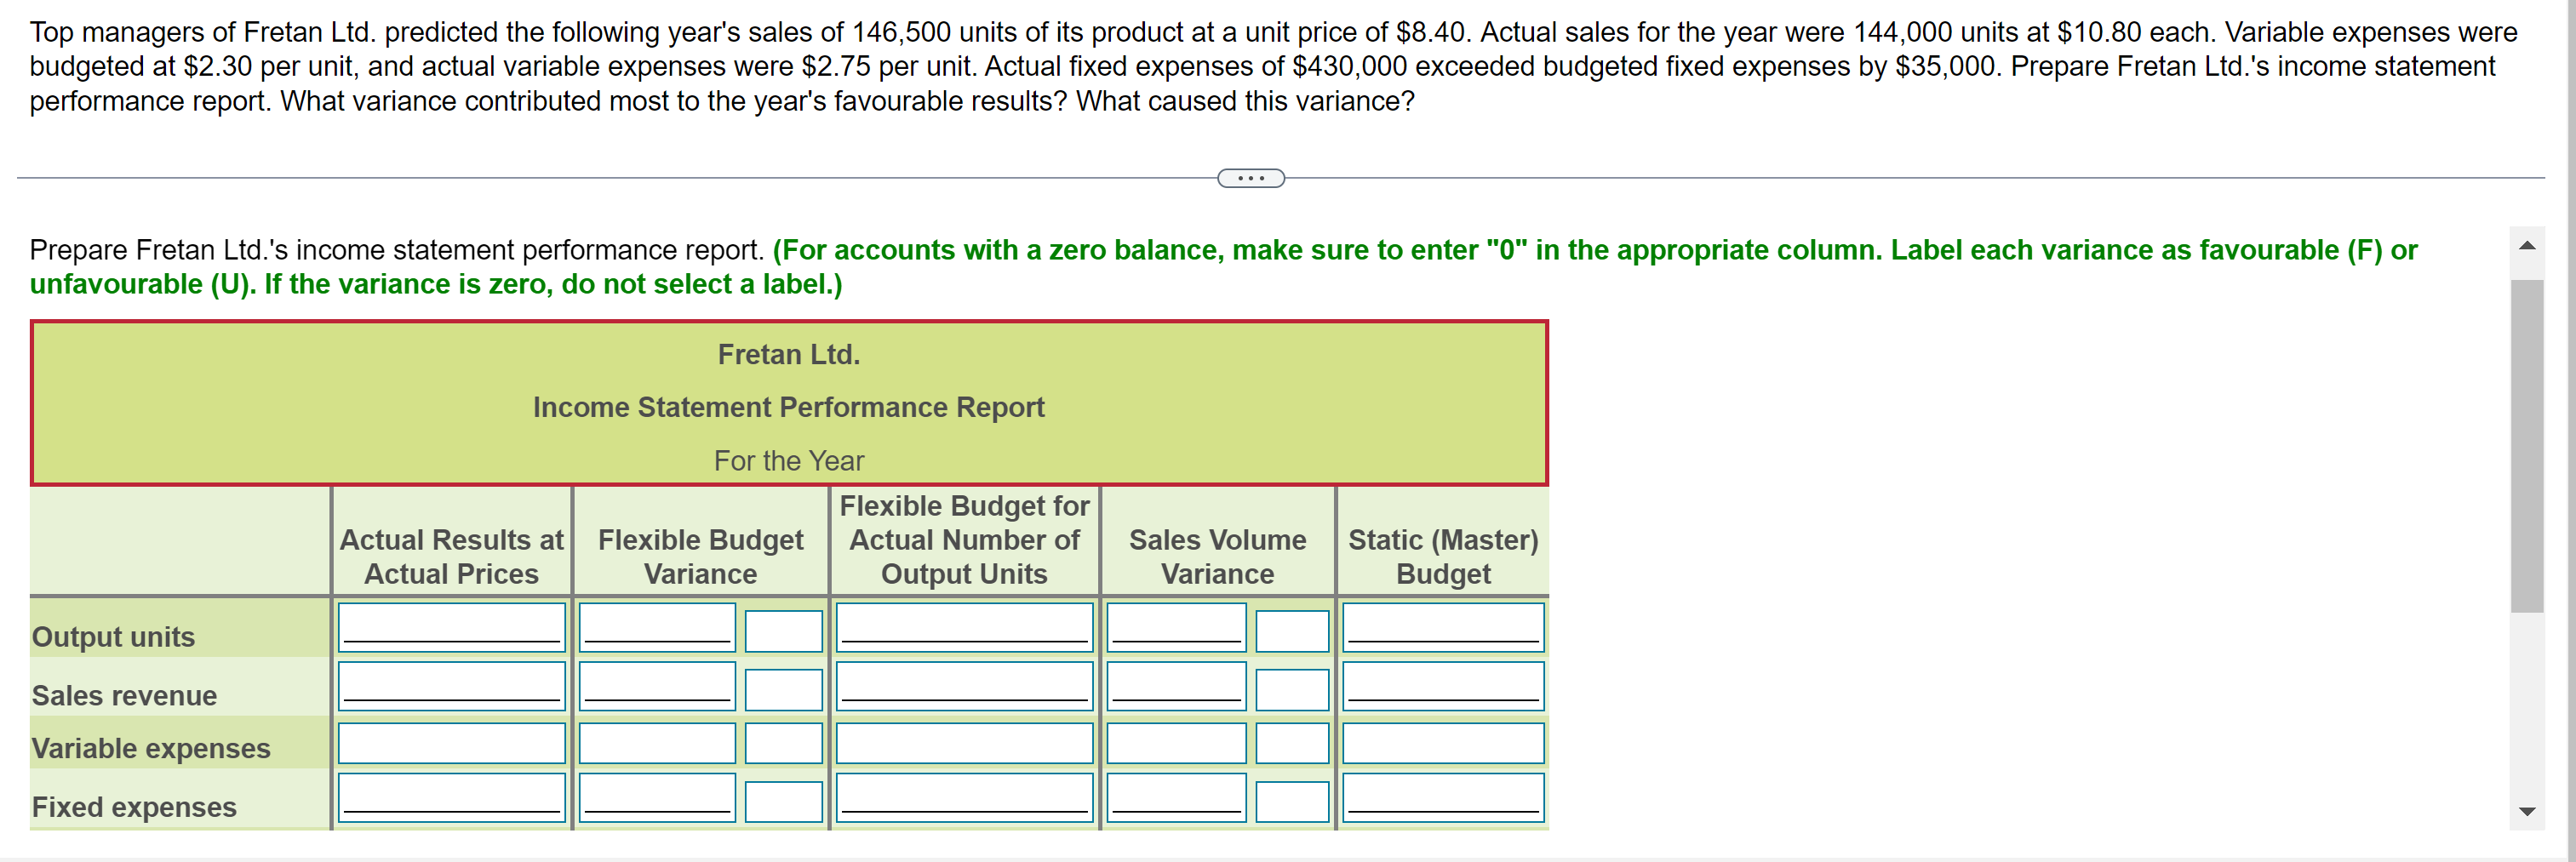Click the "Output units" row label

click(113, 637)
